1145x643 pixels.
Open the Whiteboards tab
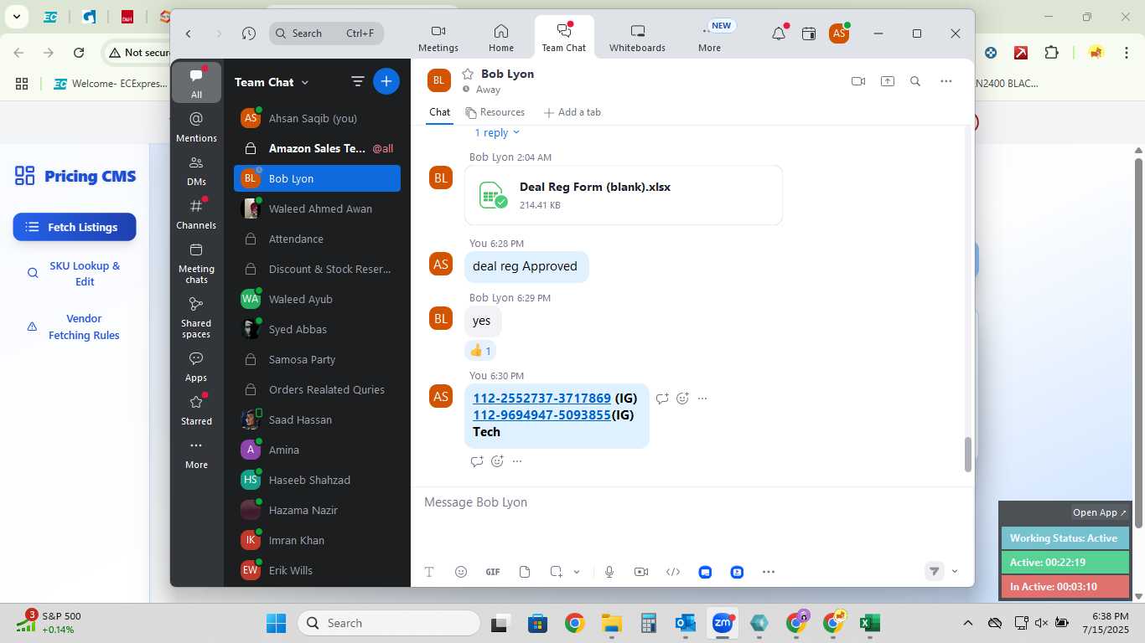click(x=637, y=38)
